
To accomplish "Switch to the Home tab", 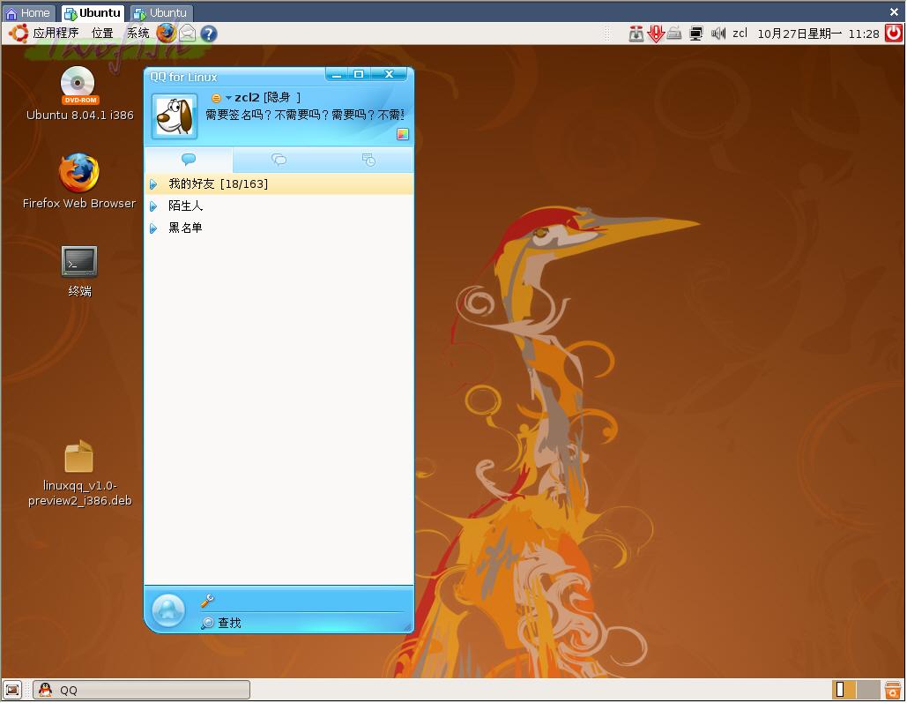I will (x=28, y=12).
